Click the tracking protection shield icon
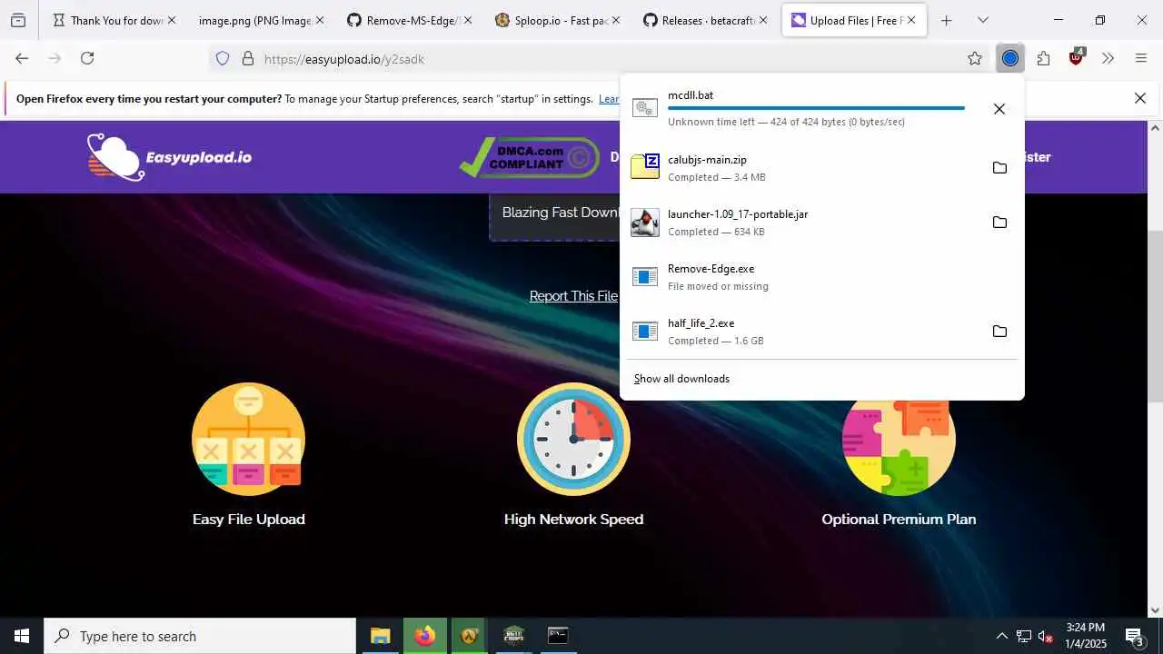The image size is (1163, 654). coord(223,58)
